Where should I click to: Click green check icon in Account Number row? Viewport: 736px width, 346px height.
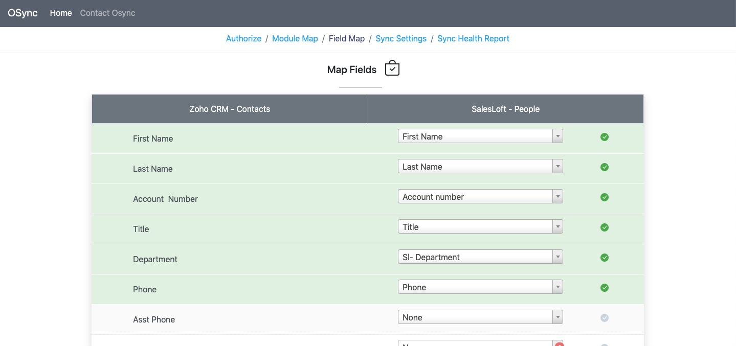605,197
